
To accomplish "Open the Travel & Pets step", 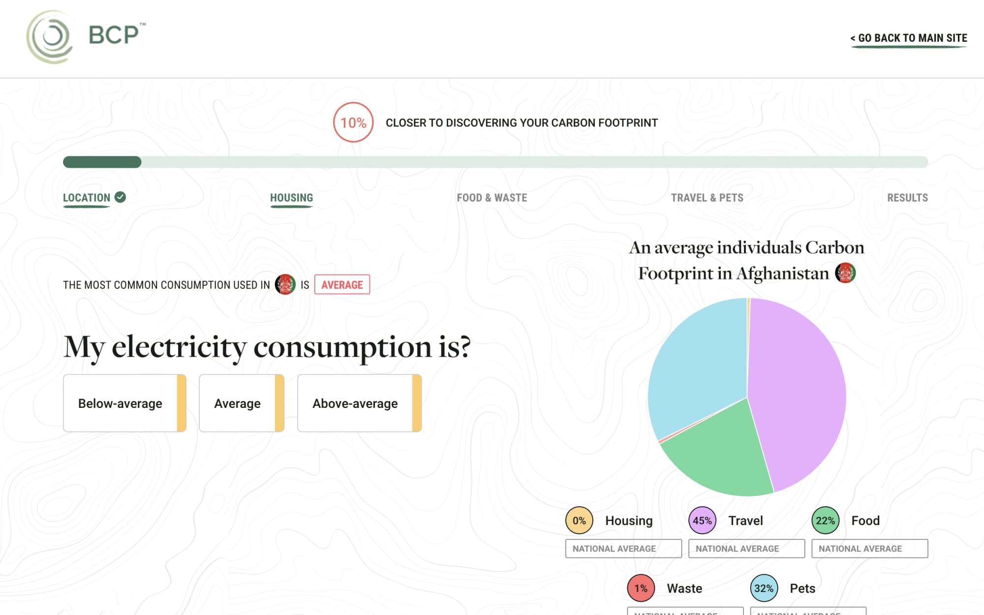I will [707, 198].
